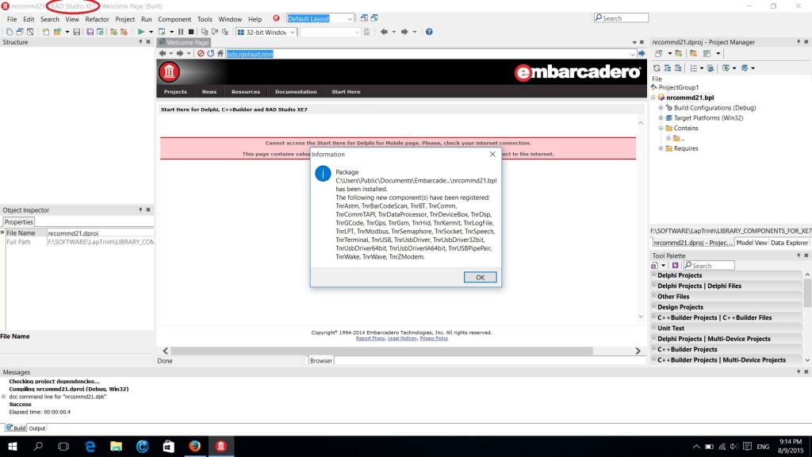Toggle the pin of the Tool Palette panel
Screen dimensions: 812x457
point(798,255)
